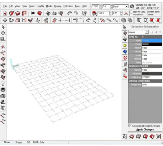Click the MOP snap status indicator

(x=36, y=142)
